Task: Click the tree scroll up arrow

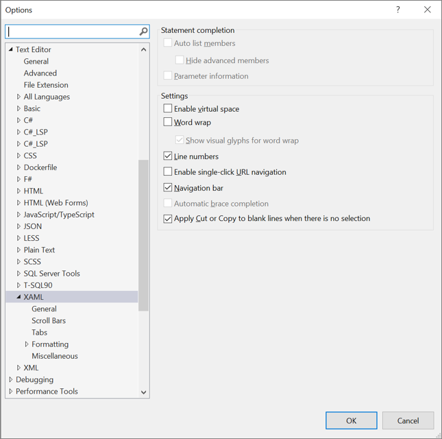Action: (143, 49)
